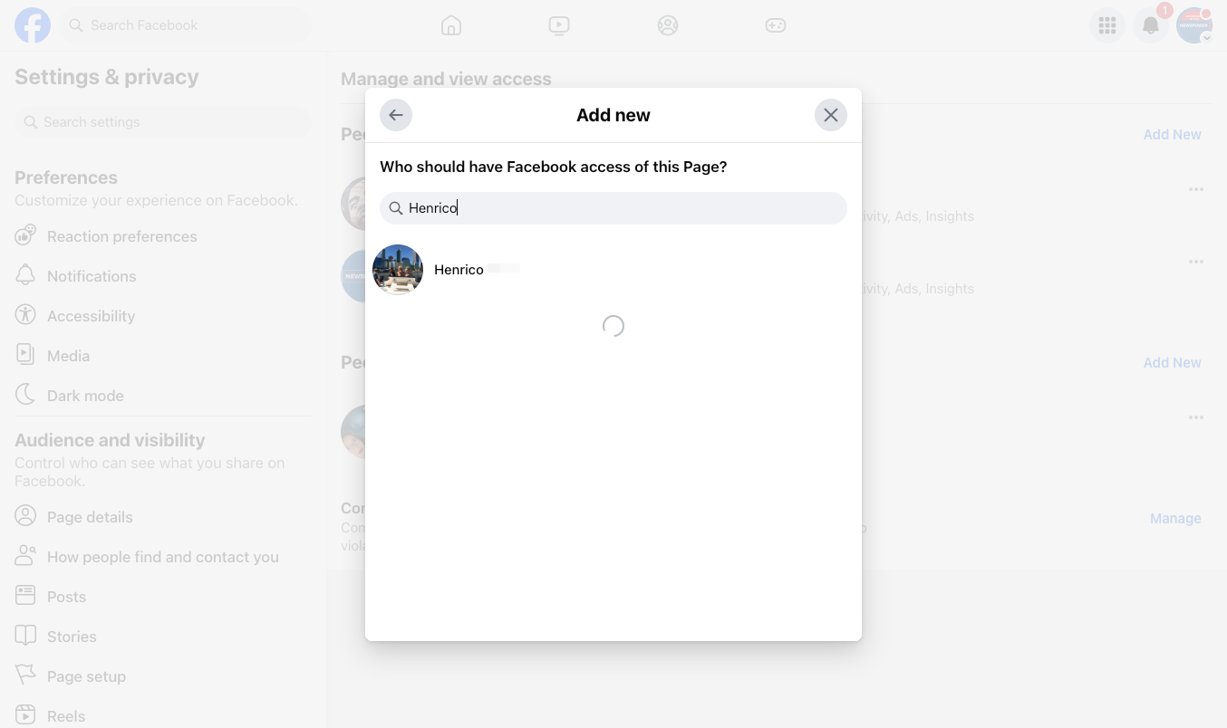Click the Manage link
This screenshot has width=1227, height=728.
[1175, 519]
